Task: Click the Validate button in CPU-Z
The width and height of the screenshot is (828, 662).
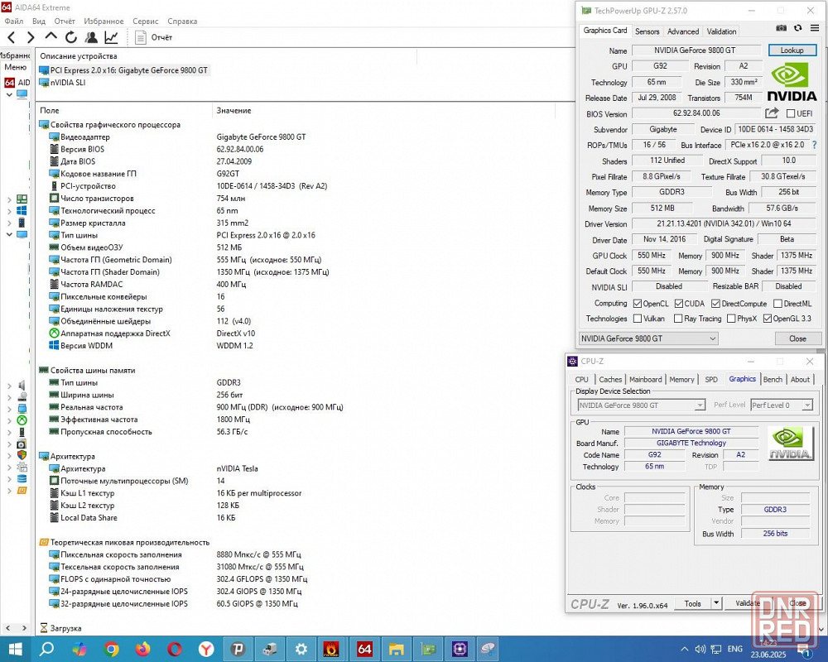Action: [747, 603]
